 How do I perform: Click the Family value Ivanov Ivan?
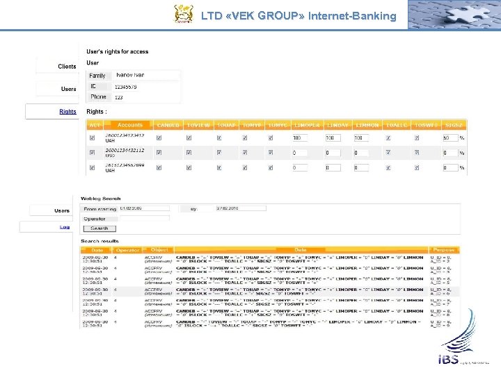click(x=130, y=75)
